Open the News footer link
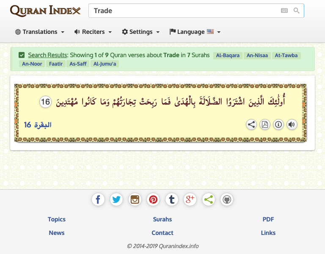 pyautogui.click(x=57, y=233)
